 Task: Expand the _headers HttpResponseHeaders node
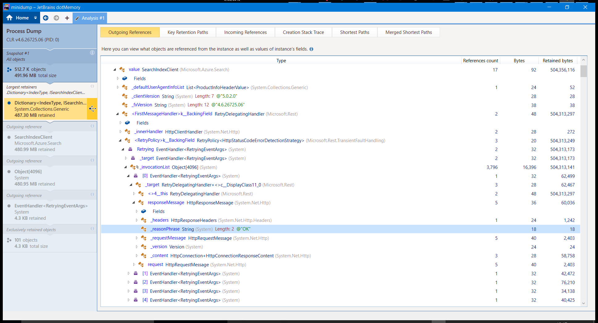pyautogui.click(x=137, y=220)
